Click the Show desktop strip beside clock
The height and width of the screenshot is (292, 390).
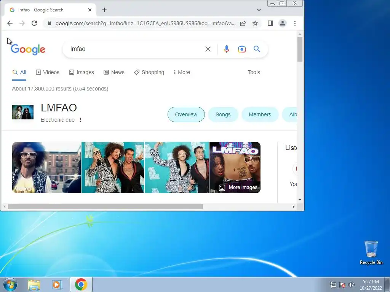point(387,284)
